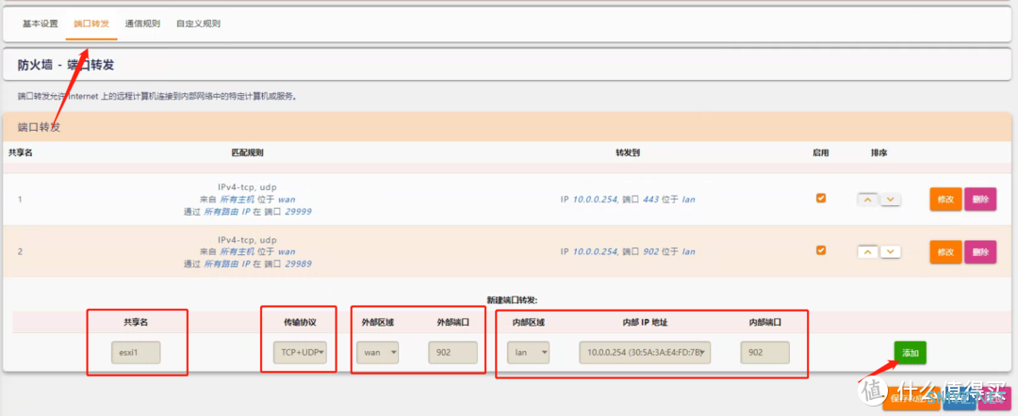Image resolution: width=1018 pixels, height=416 pixels.
Task: Click the 10.0.0.254 link in rule 1
Action: click(594, 200)
